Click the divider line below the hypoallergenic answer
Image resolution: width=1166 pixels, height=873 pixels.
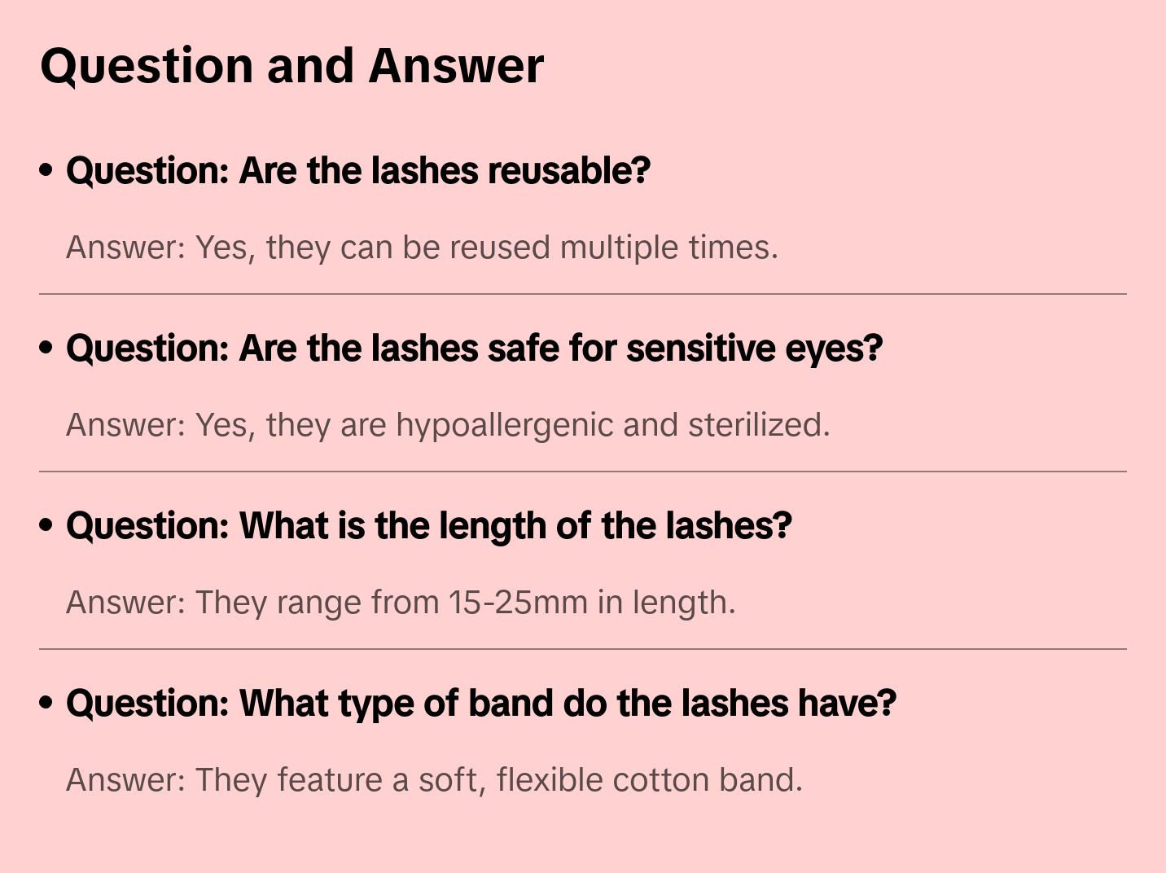(x=583, y=472)
